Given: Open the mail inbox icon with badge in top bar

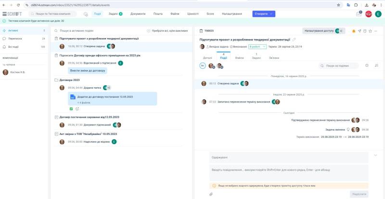Looking at the screenshot, I should 359,14.
